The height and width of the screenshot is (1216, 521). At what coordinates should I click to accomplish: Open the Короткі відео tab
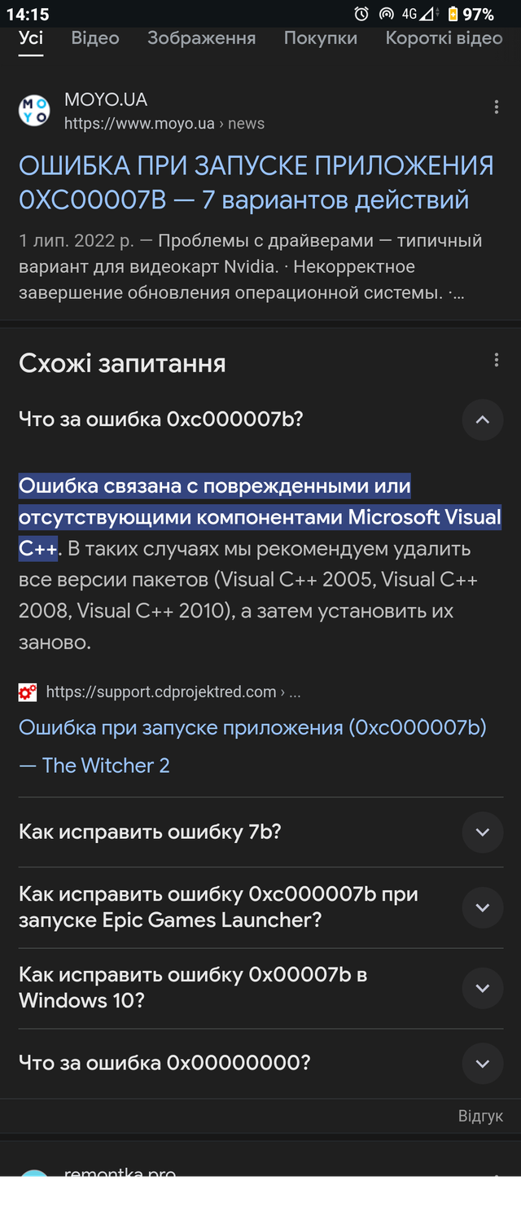444,37
